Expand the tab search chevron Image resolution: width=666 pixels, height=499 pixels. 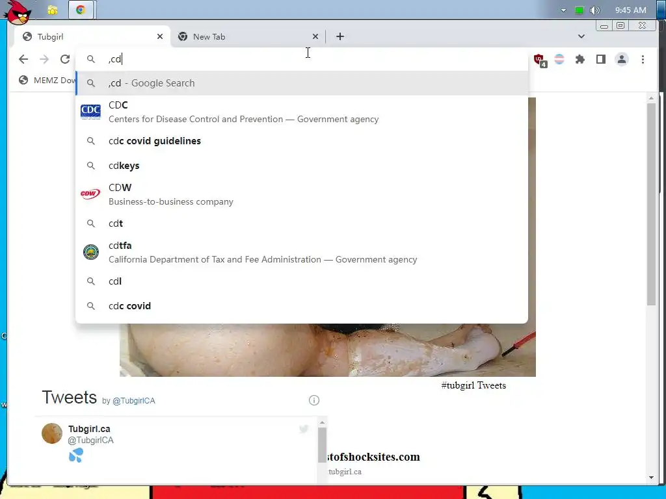pos(581,36)
